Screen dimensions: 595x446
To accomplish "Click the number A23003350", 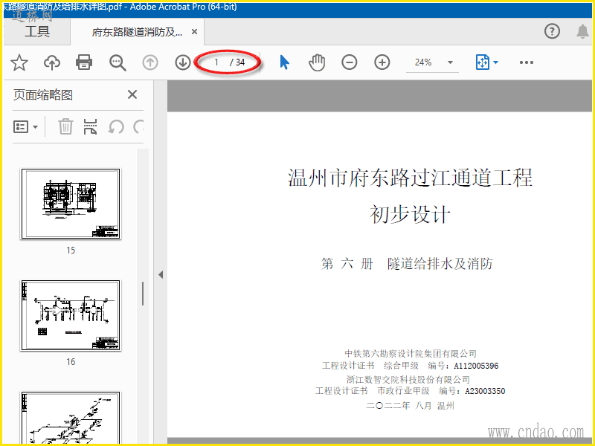I will 485,391.
